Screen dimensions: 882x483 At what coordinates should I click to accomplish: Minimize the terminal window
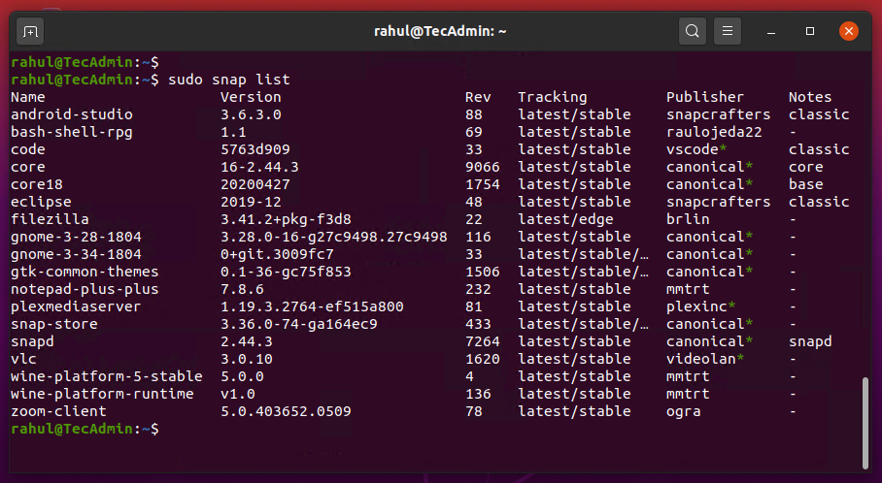pos(771,31)
